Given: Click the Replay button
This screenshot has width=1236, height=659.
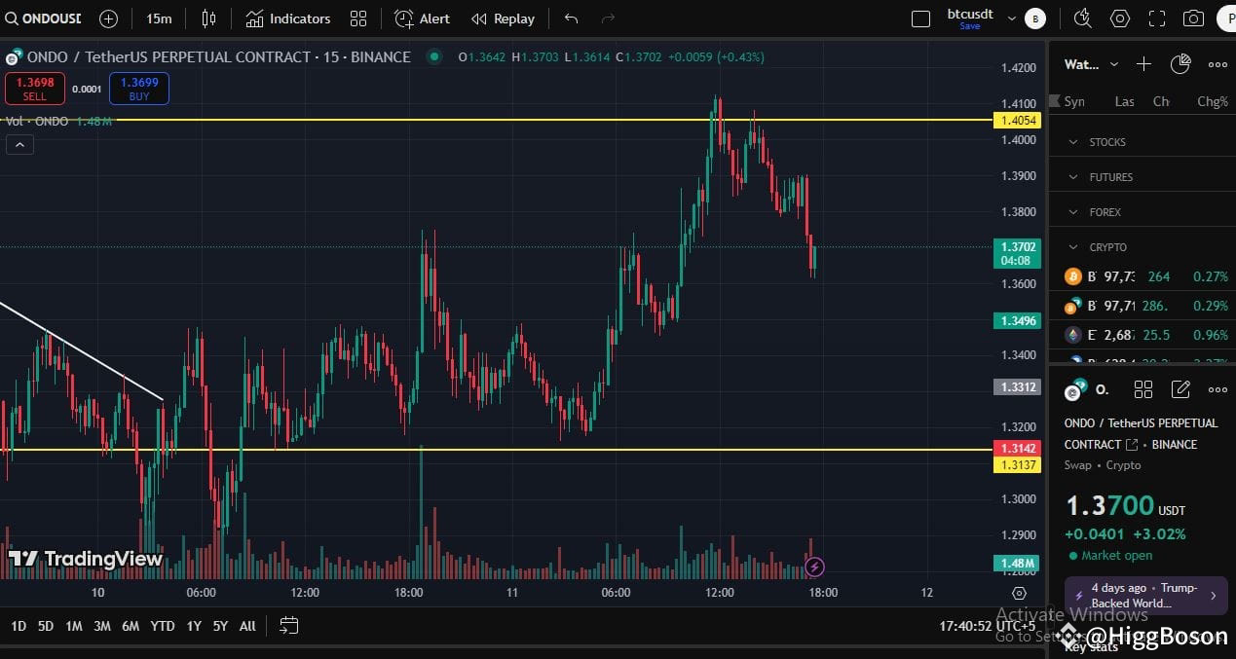Looking at the screenshot, I should click(503, 18).
